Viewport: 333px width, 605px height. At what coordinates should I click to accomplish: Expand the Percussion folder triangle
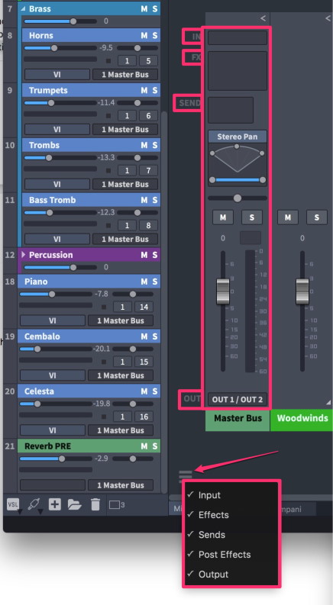tap(23, 255)
